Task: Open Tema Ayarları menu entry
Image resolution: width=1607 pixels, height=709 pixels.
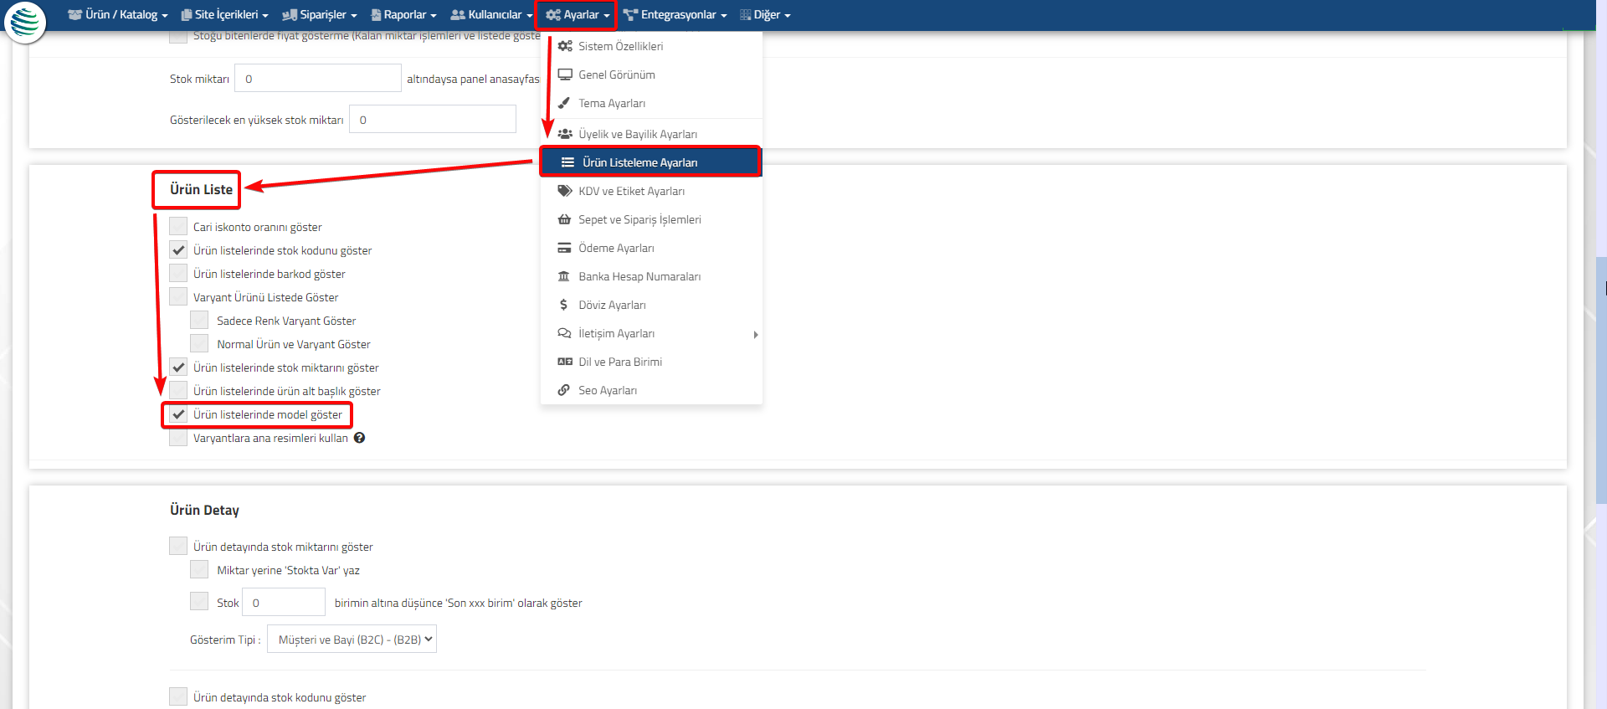Action: [x=651, y=103]
